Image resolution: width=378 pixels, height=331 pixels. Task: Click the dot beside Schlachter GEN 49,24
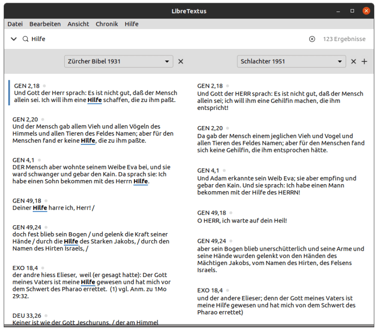[231, 241]
